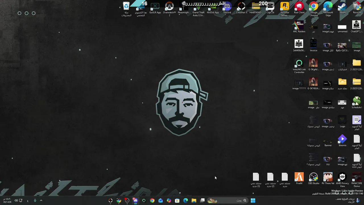Image resolution: width=364 pixels, height=205 pixels.
Task: Open the Windows Start button on taskbar
Action: coord(253,200)
